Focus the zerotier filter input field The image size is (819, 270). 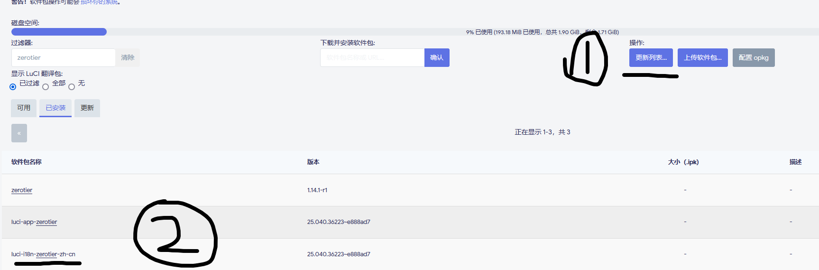[x=64, y=57]
